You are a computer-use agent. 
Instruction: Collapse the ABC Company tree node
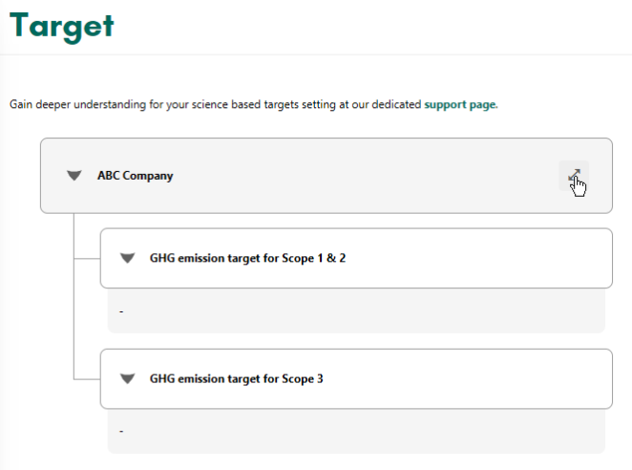(74, 176)
